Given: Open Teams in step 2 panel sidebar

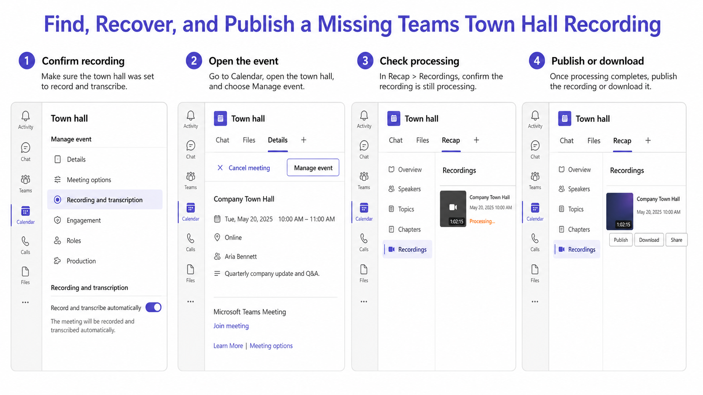Looking at the screenshot, I should click(190, 180).
